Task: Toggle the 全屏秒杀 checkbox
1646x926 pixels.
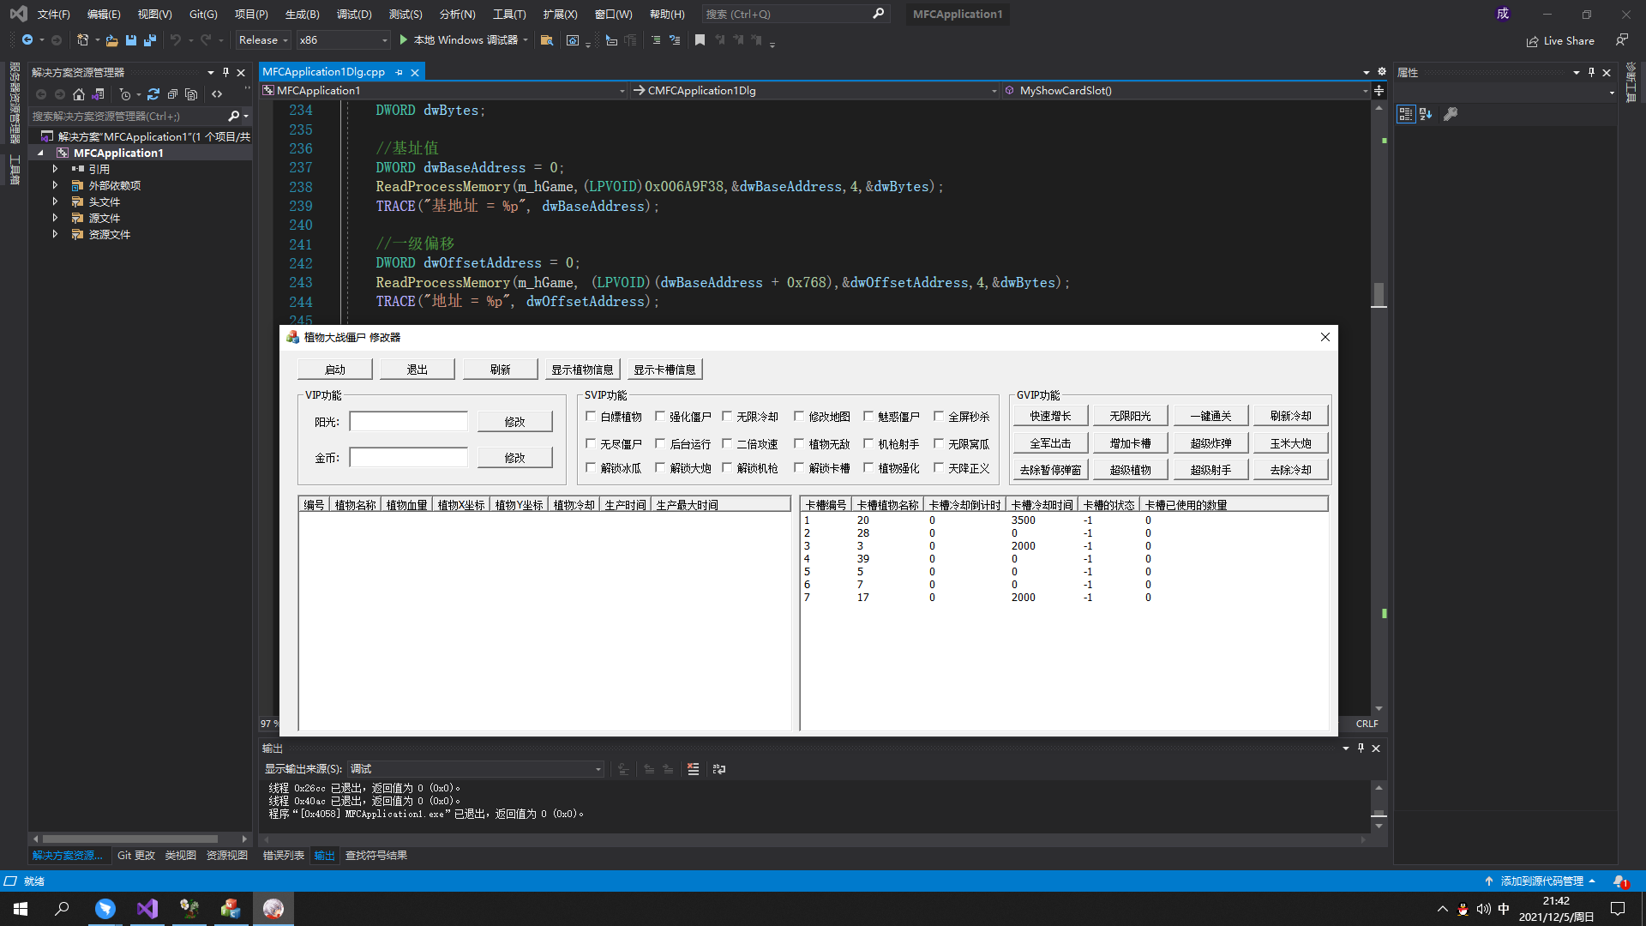Action: pos(939,417)
